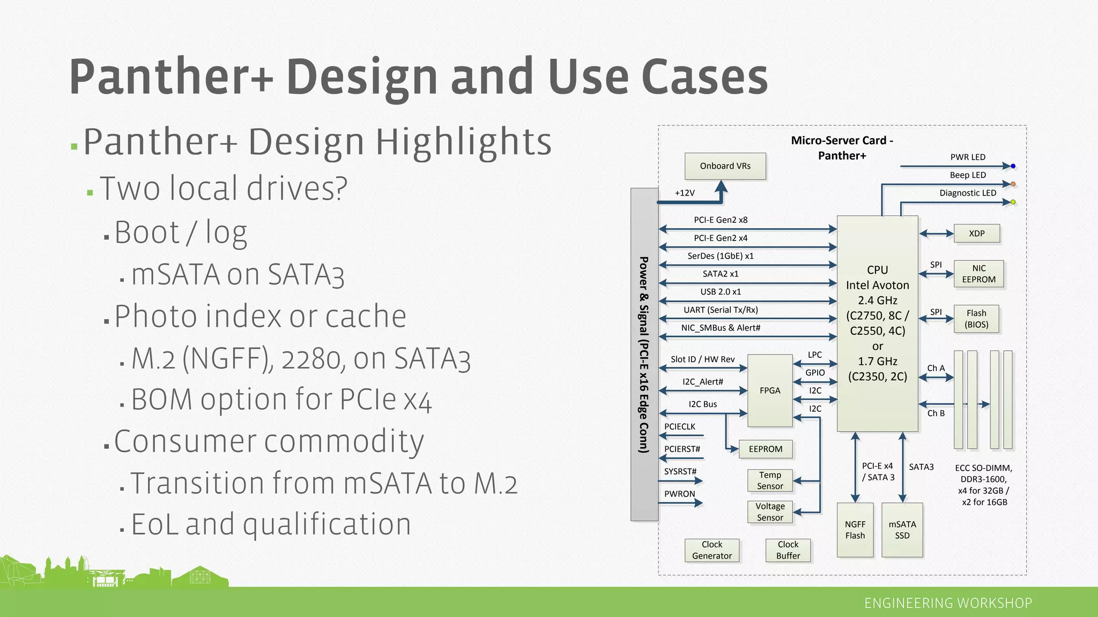Viewport: 1098px width, 617px height.
Task: Click the FPGA block in diagram
Action: [769, 390]
